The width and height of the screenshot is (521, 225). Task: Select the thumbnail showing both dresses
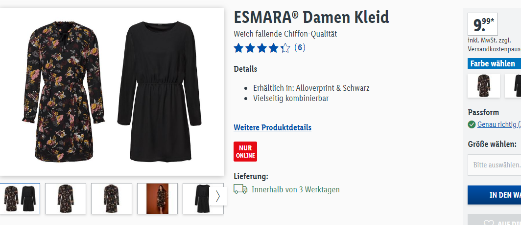(20, 199)
